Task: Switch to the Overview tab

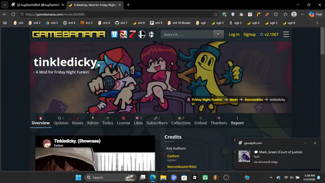Action: (40, 121)
